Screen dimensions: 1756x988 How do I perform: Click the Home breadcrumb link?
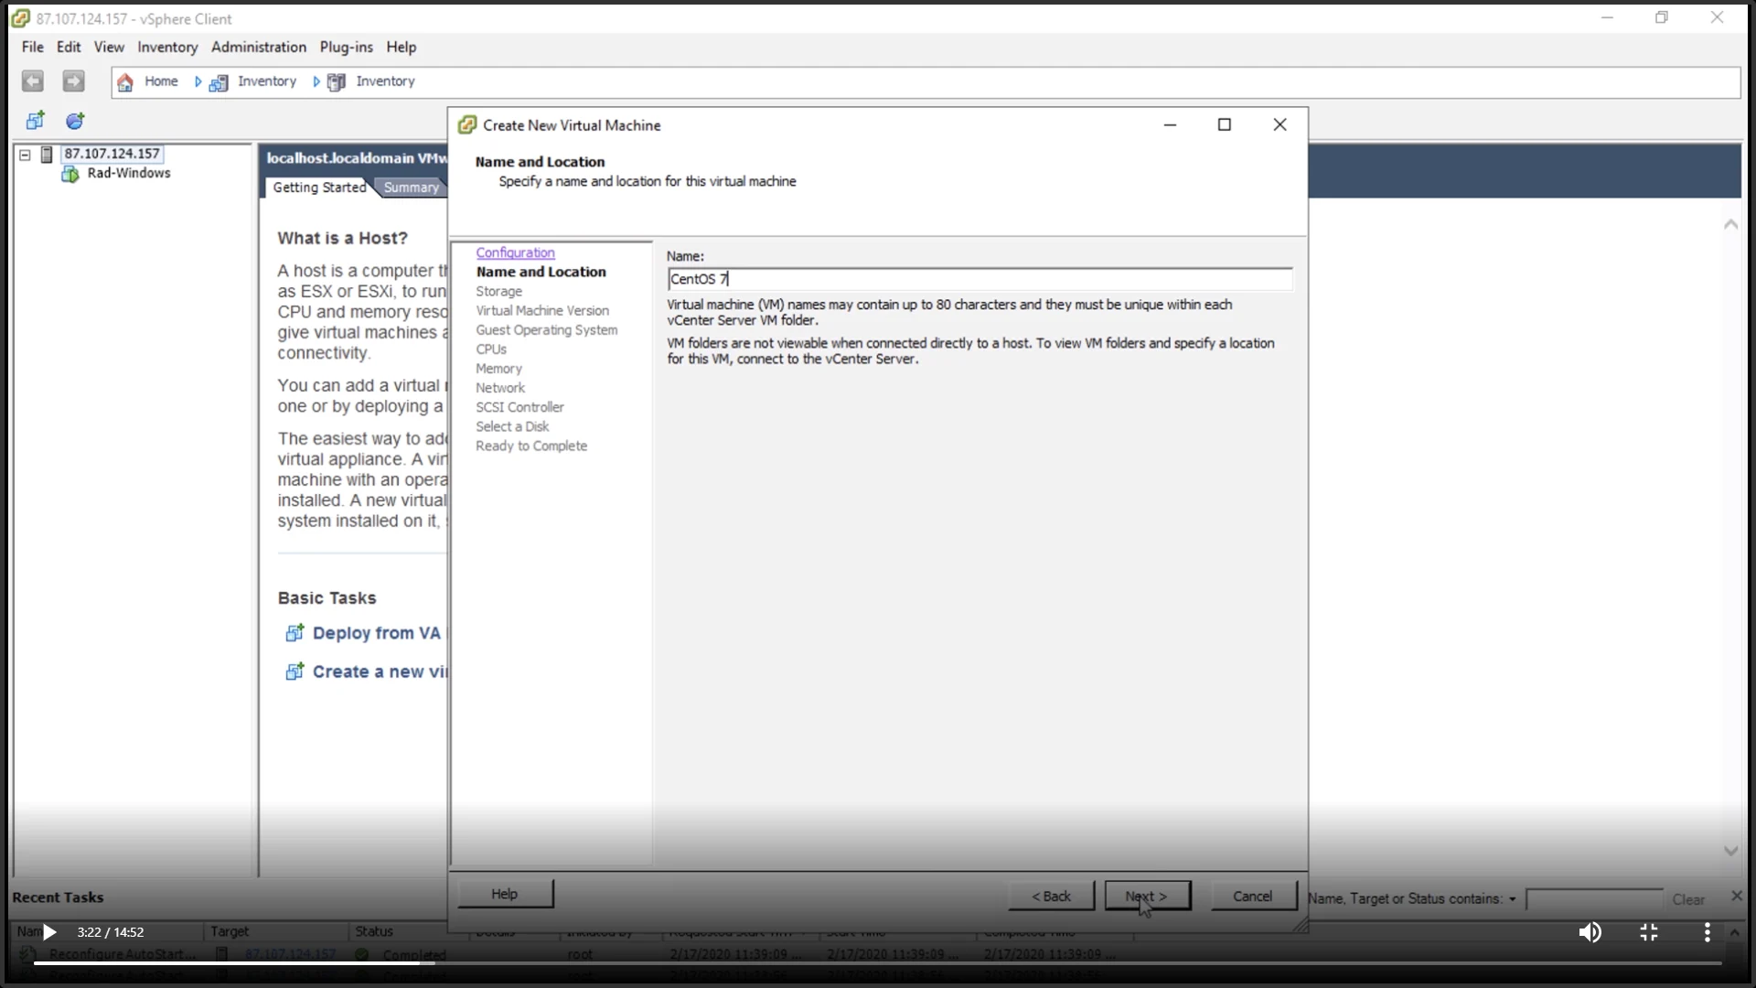point(161,81)
